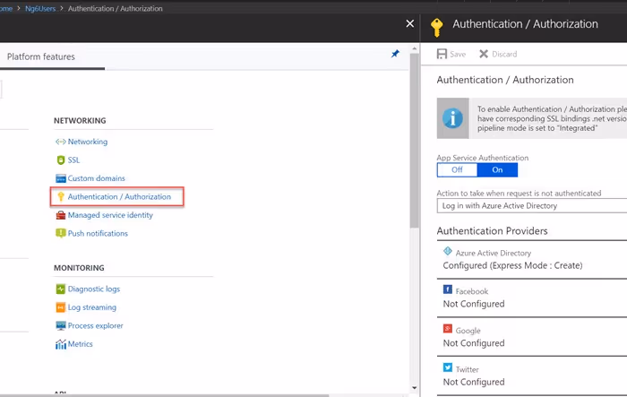Click the Log streaming icon
The width and height of the screenshot is (627, 397).
point(60,307)
